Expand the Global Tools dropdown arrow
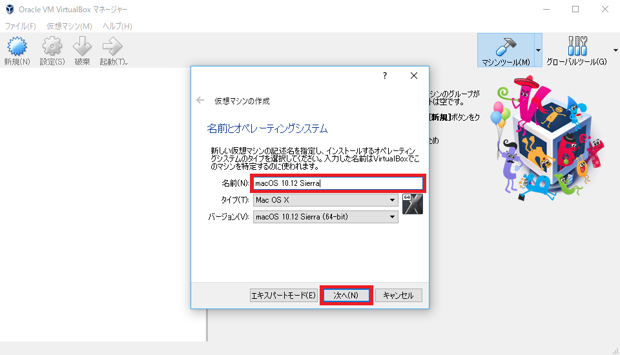620x355 pixels. (615, 50)
